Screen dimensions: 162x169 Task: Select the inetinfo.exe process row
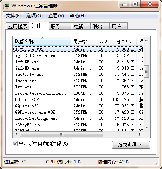click(78, 74)
